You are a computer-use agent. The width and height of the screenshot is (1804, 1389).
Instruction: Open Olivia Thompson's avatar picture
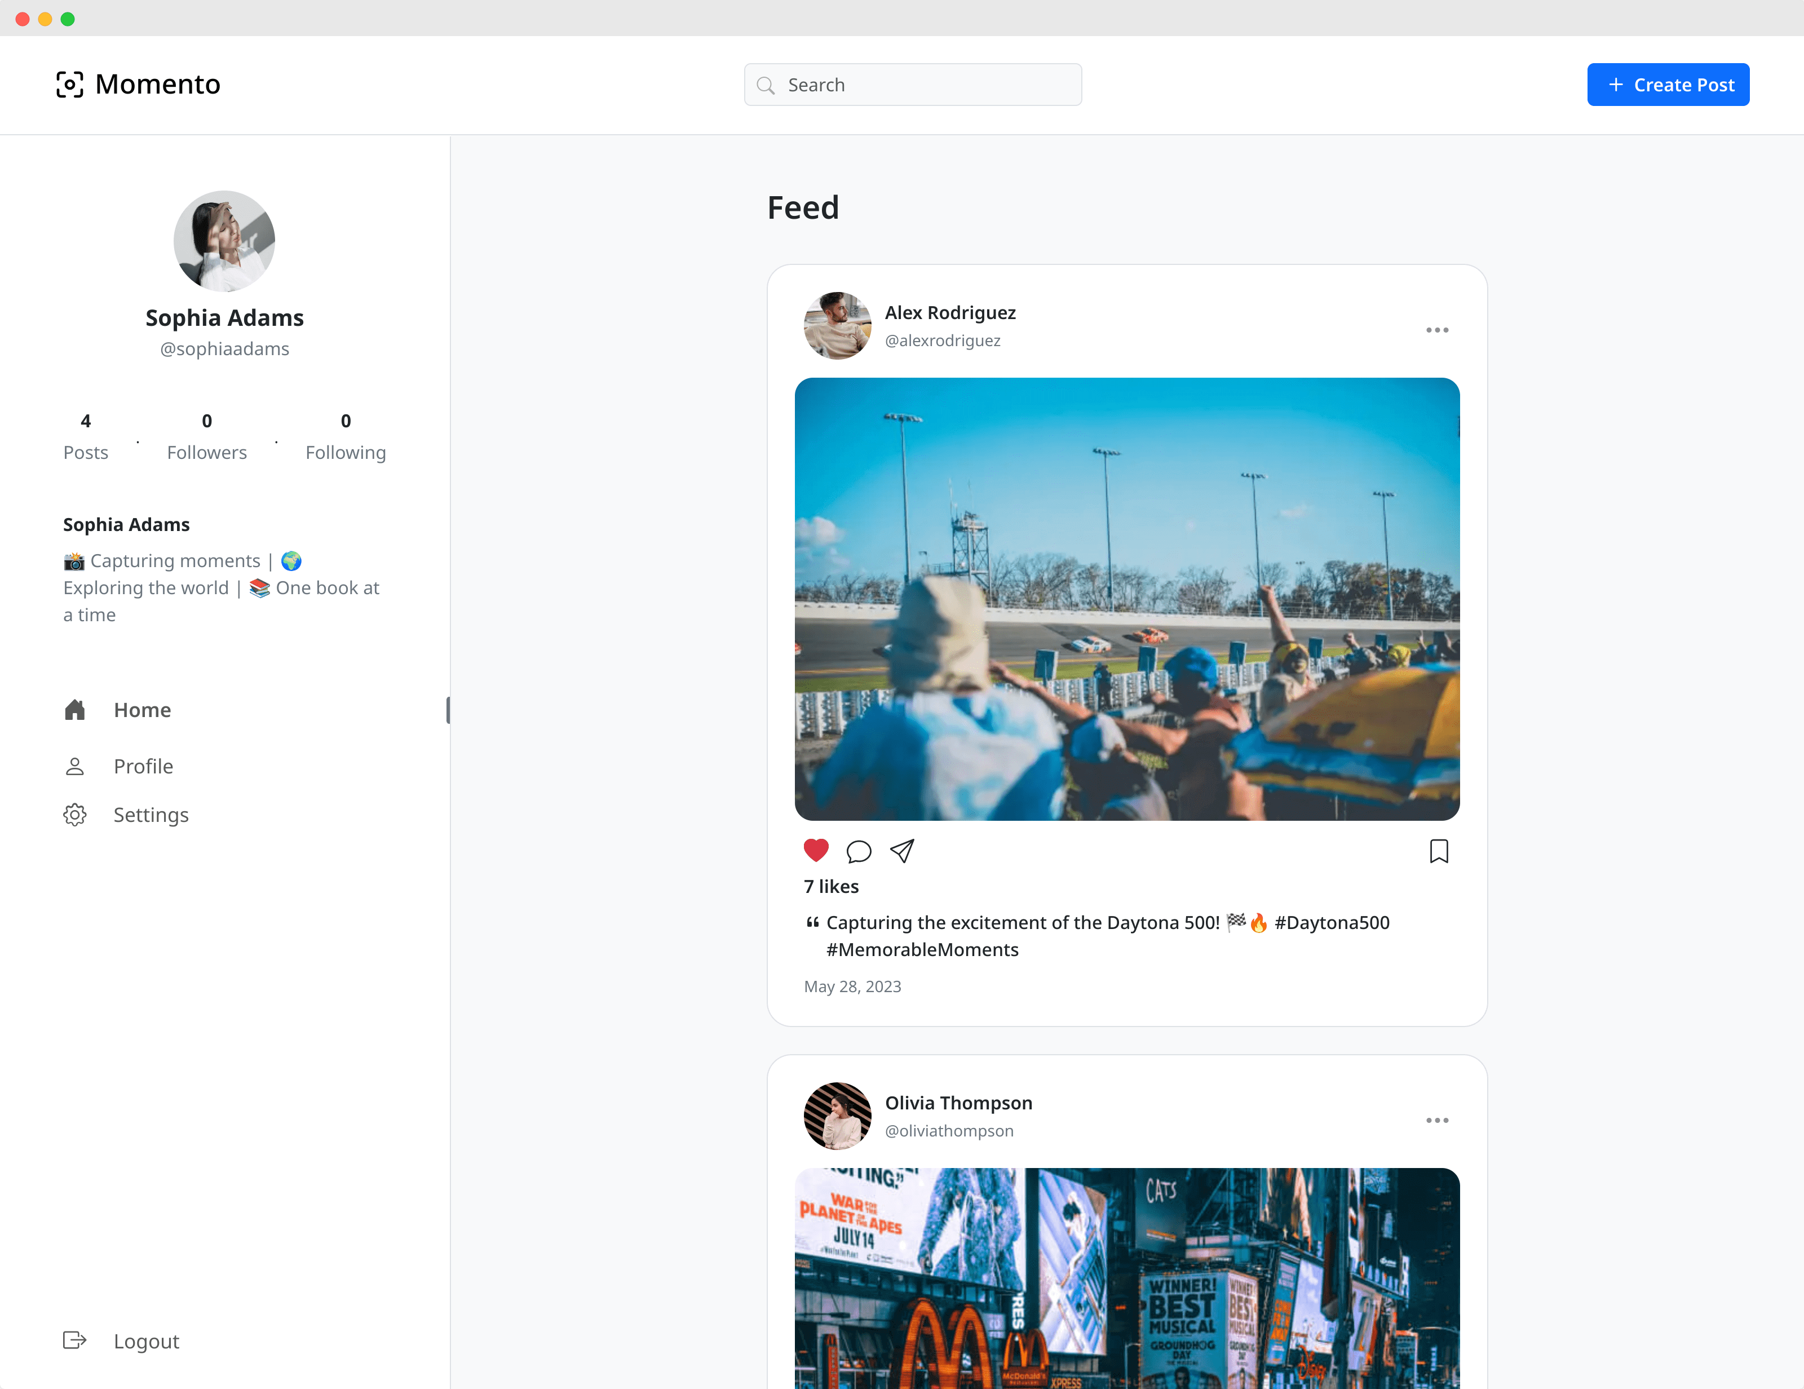click(x=837, y=1116)
